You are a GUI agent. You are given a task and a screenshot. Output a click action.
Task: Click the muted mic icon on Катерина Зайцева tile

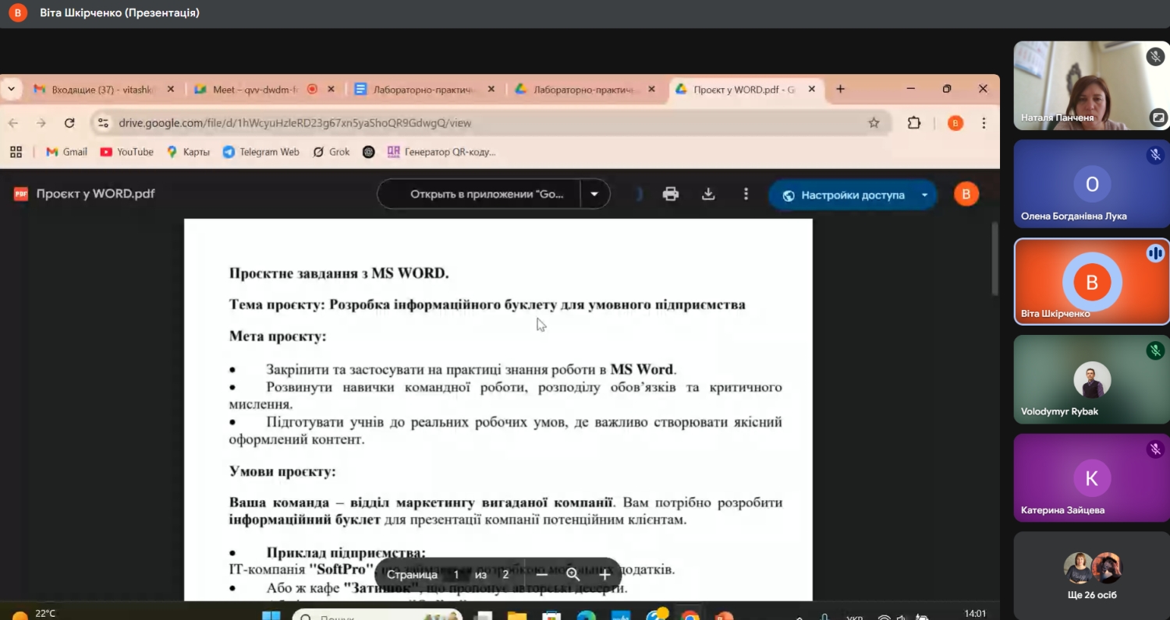tap(1155, 449)
